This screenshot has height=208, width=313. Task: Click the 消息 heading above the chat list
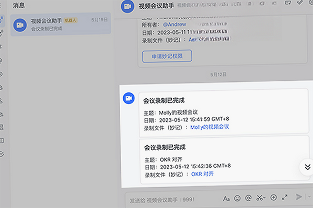pos(19,5)
